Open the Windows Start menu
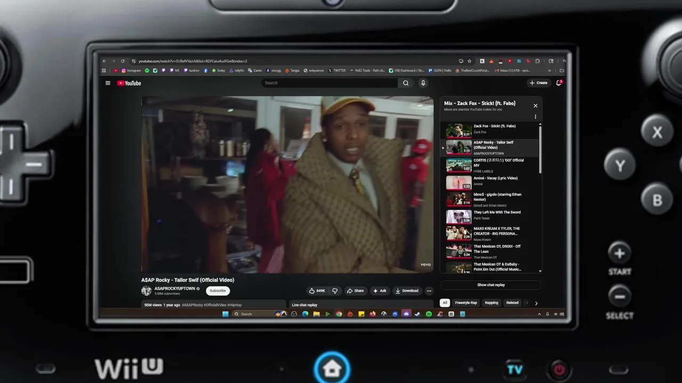This screenshot has width=682, height=383. click(x=225, y=314)
